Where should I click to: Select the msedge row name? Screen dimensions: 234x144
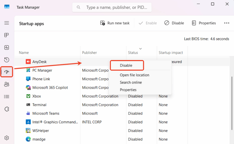[39, 139]
